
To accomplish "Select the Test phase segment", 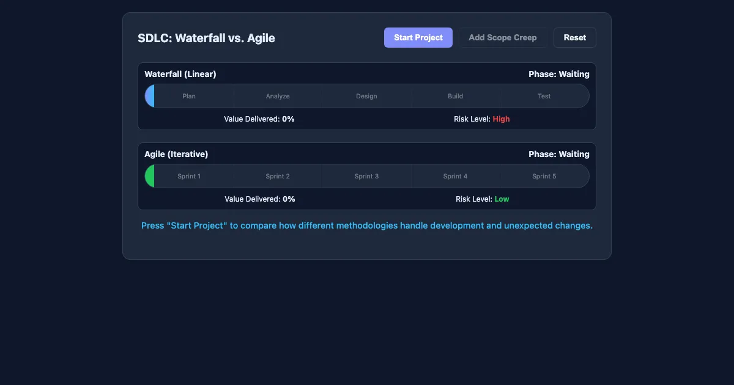I will [544, 96].
